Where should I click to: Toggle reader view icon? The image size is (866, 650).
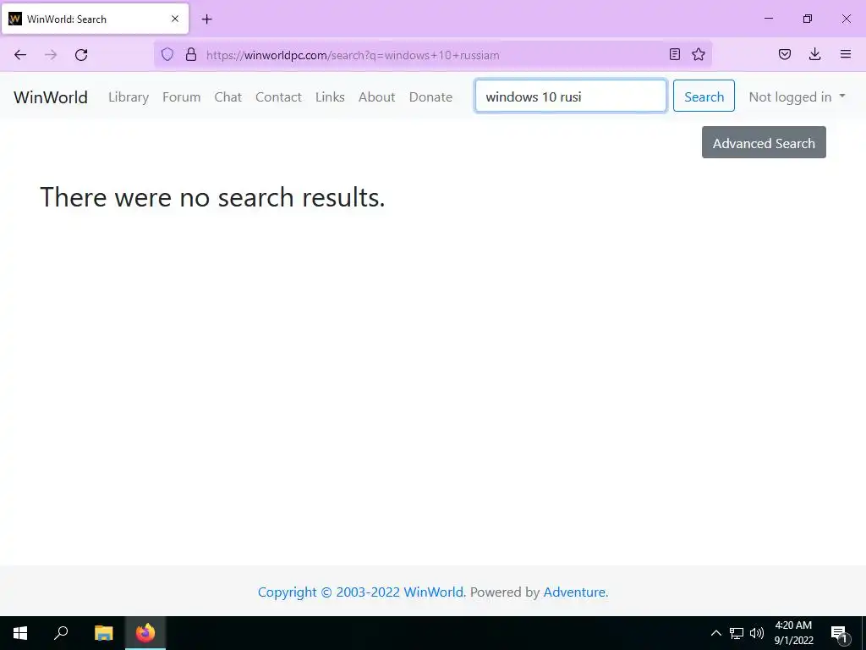click(674, 54)
